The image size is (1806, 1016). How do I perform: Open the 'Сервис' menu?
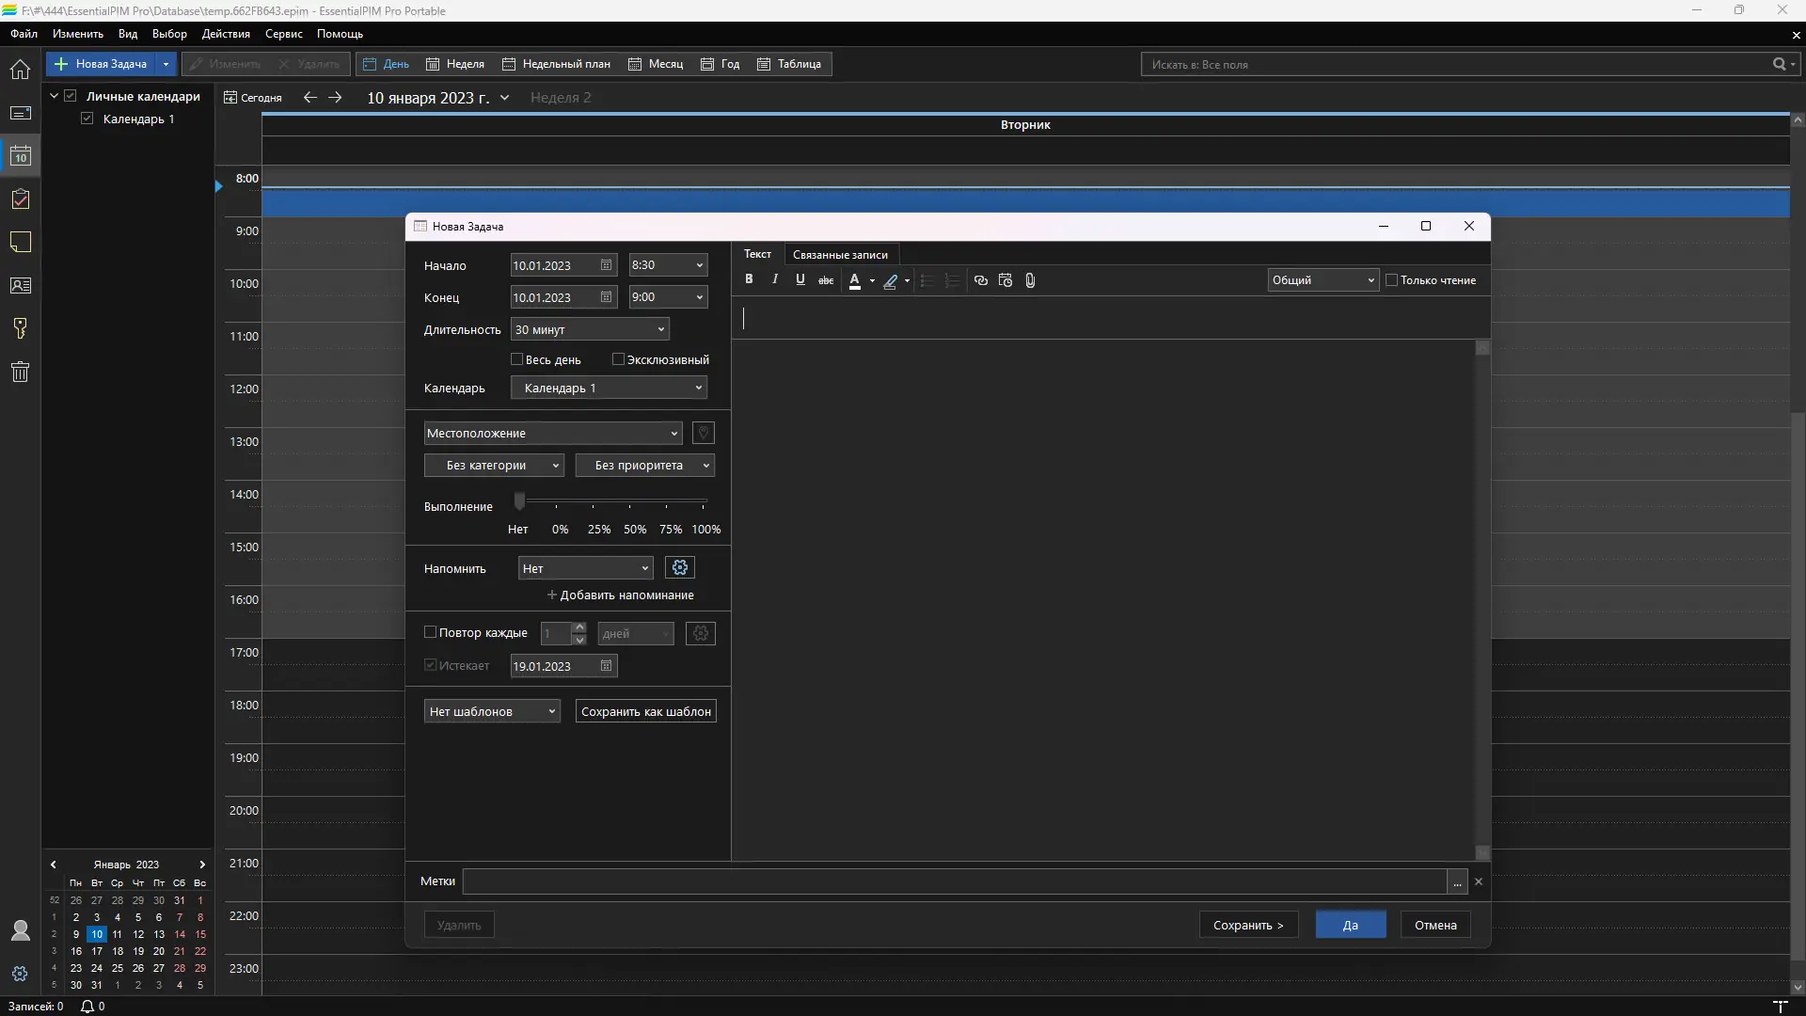pyautogui.click(x=283, y=34)
